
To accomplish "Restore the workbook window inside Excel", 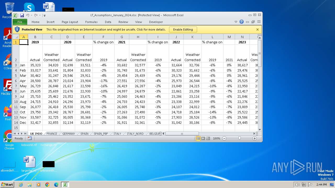I will pyautogui.click(x=253, y=22).
